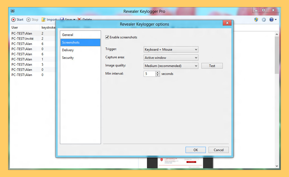This screenshot has height=177, width=289.
Task: Click Cancel to dismiss the options
Action: 218,150
